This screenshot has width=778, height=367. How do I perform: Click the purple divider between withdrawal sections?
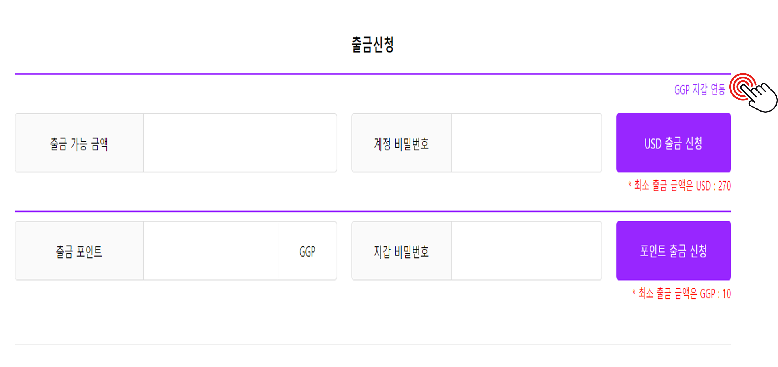[x=373, y=211]
